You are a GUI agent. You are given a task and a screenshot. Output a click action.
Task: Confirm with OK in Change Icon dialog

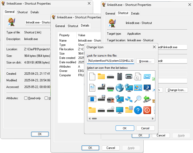click(x=125, y=128)
